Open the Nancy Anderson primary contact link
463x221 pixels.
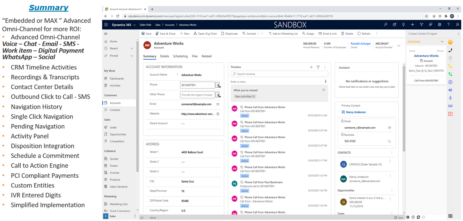[x=356, y=112]
